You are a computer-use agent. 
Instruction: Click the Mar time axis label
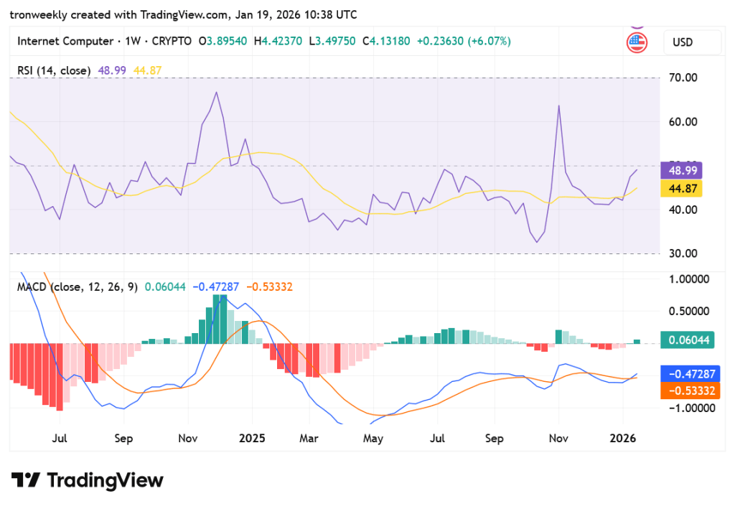[309, 439]
